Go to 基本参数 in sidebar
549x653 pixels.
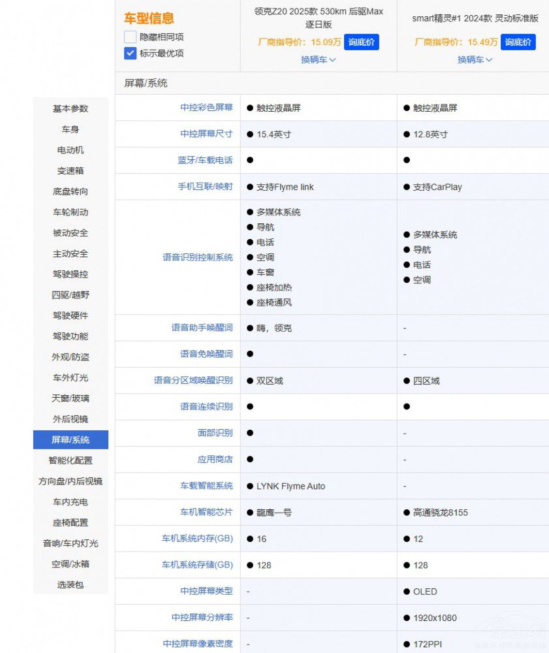[x=71, y=108]
